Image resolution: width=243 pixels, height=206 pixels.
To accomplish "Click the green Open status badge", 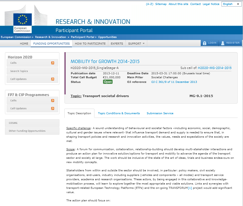I will 108,82.
